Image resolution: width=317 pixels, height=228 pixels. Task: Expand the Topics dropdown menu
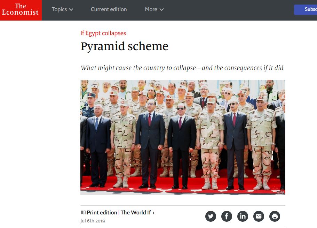pyautogui.click(x=62, y=9)
